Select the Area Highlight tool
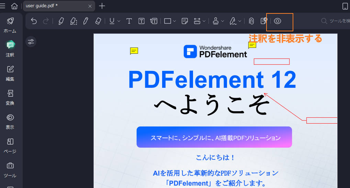Screen dimensions: 350x188 (x=74, y=21)
